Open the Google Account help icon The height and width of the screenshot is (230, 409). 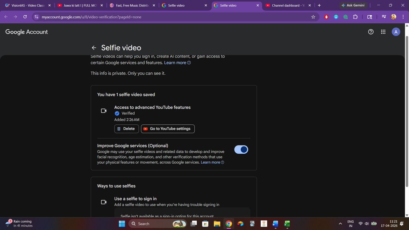pyautogui.click(x=371, y=32)
